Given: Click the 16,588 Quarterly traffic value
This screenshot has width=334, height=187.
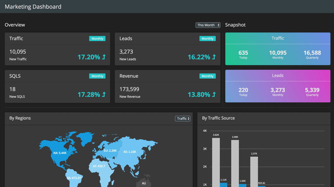Looking at the screenshot, I should pos(312,54).
